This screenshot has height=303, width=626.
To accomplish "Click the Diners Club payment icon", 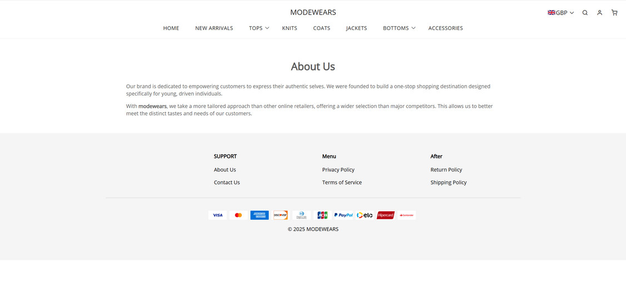I will [301, 215].
